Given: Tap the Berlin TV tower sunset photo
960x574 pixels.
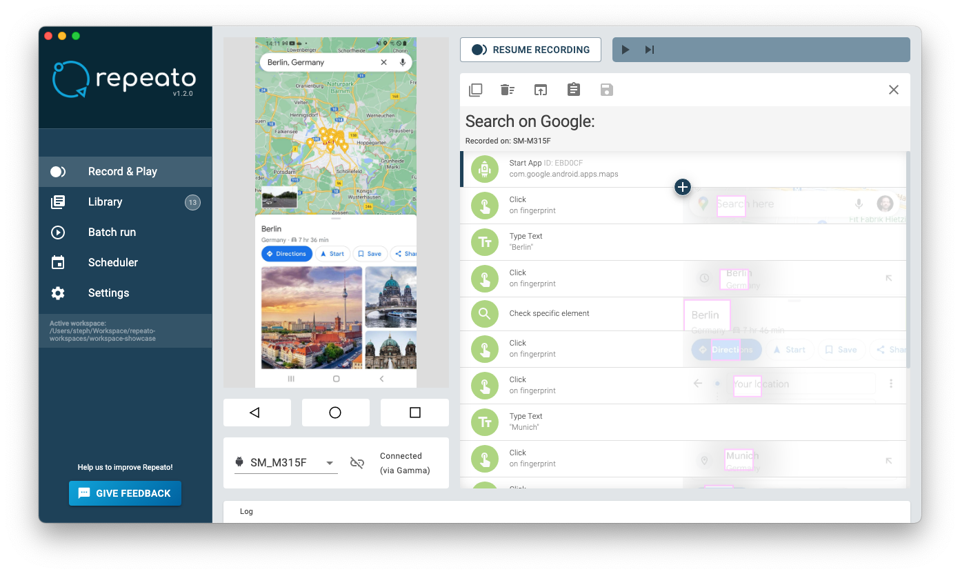Looking at the screenshot, I should pos(312,318).
